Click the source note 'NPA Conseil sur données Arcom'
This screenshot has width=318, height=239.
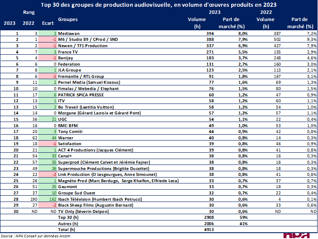43,236
